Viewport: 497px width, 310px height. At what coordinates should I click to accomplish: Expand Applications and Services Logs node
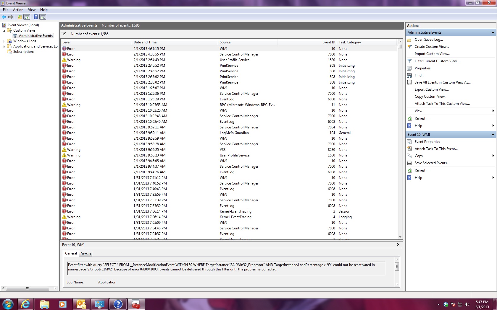point(4,46)
